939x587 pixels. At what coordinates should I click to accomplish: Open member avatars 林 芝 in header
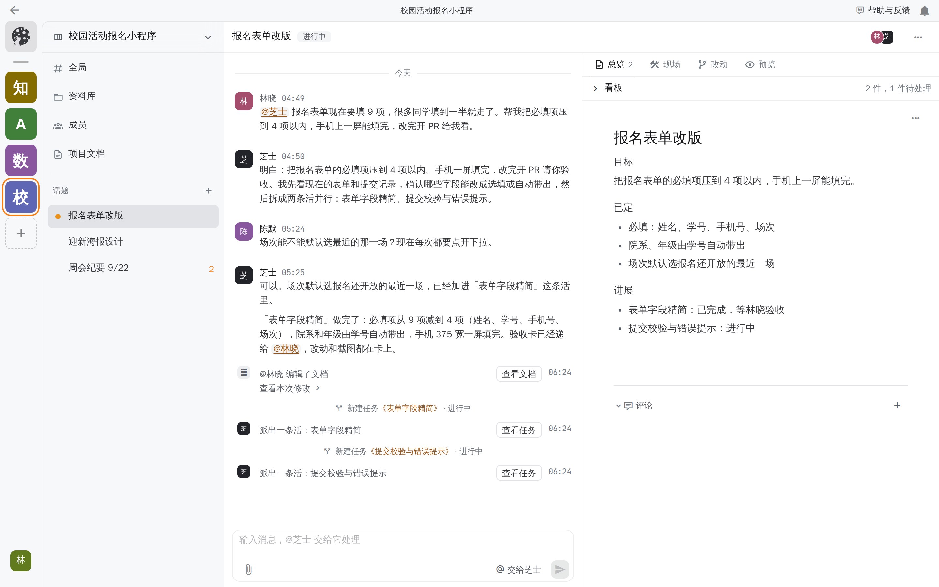click(x=882, y=37)
